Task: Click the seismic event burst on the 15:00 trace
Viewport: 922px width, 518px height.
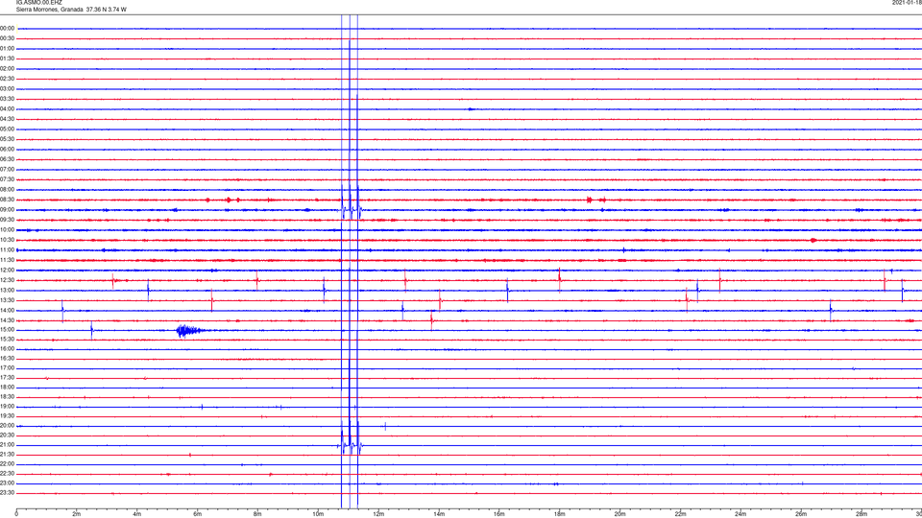Action: click(189, 331)
